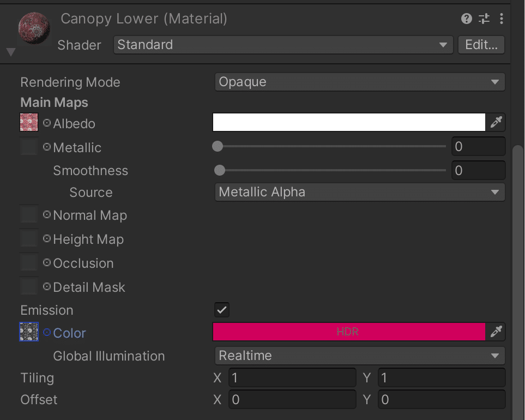Click the white Albedo color swatch
525x420 pixels.
tap(349, 123)
